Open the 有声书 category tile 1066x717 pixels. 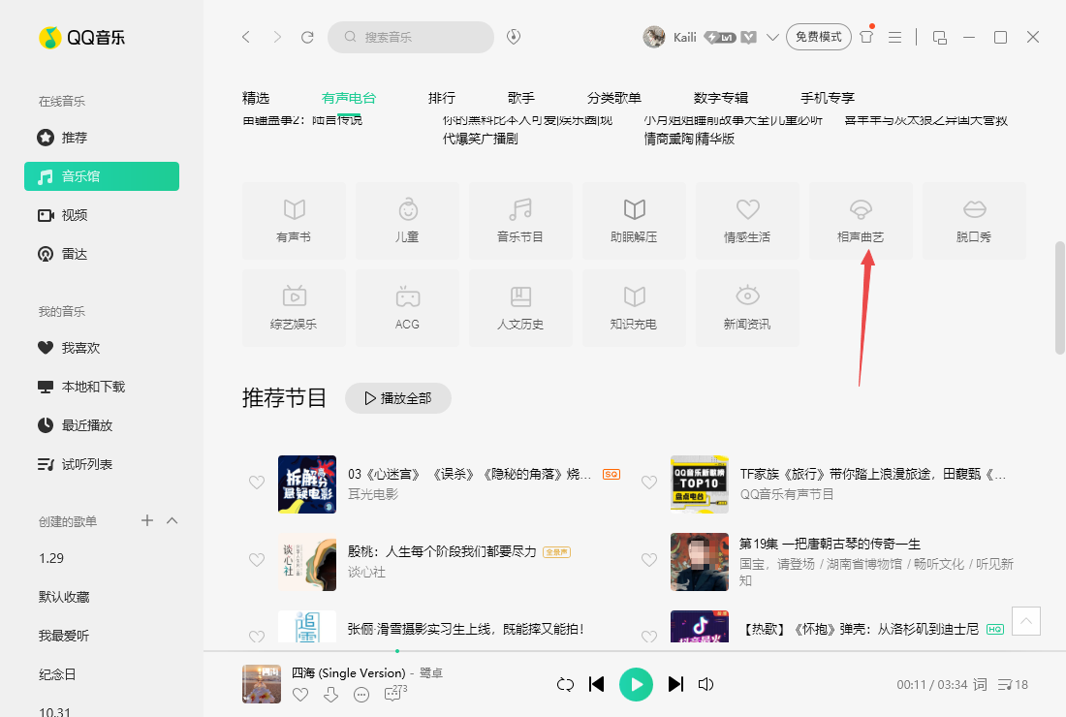coord(294,220)
